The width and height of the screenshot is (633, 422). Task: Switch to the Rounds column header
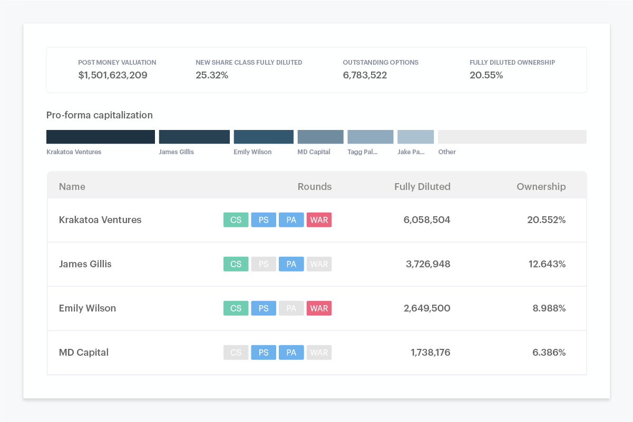pyautogui.click(x=314, y=186)
